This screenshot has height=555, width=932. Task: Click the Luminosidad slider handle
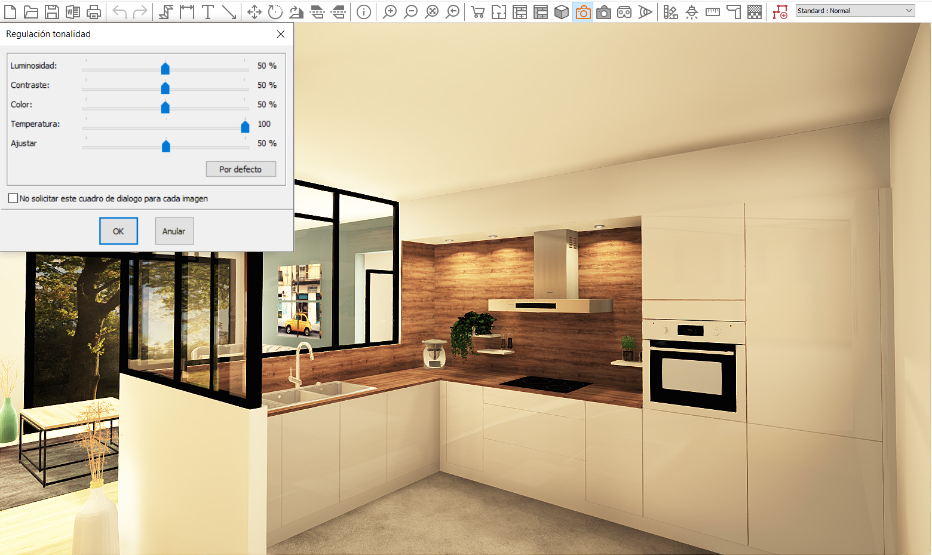(165, 69)
